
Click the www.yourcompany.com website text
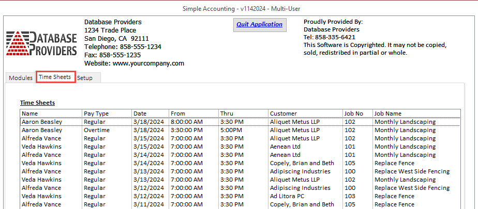(x=148, y=63)
